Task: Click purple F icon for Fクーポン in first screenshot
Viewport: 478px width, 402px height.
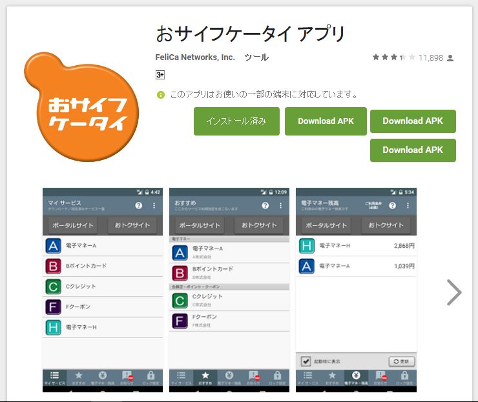Action: tap(53, 307)
